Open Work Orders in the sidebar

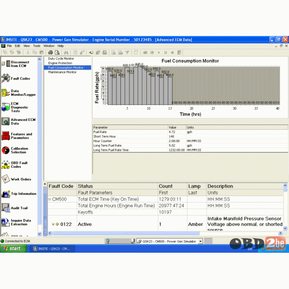(x=16, y=179)
